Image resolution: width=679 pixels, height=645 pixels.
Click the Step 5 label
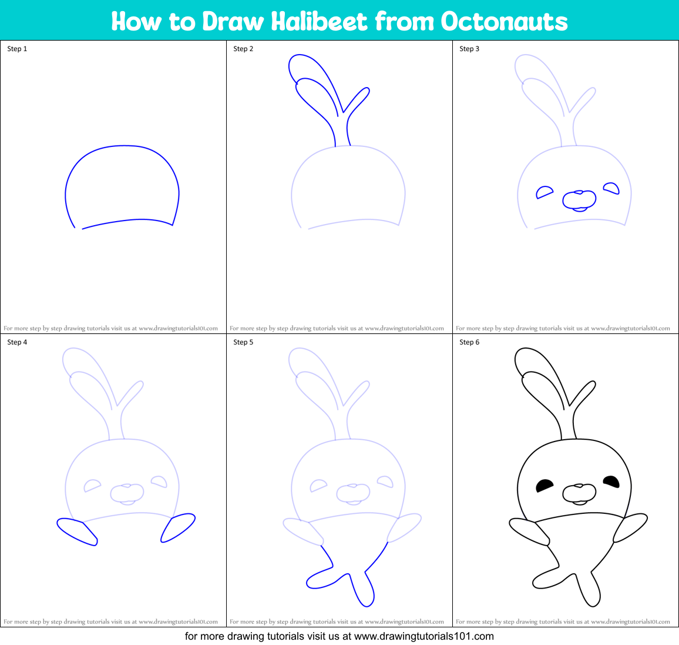click(x=243, y=342)
